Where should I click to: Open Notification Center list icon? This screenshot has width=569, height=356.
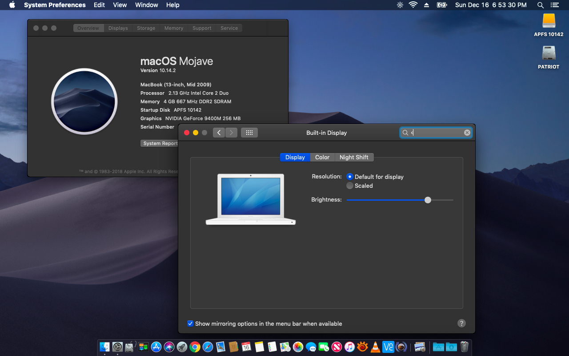click(554, 5)
